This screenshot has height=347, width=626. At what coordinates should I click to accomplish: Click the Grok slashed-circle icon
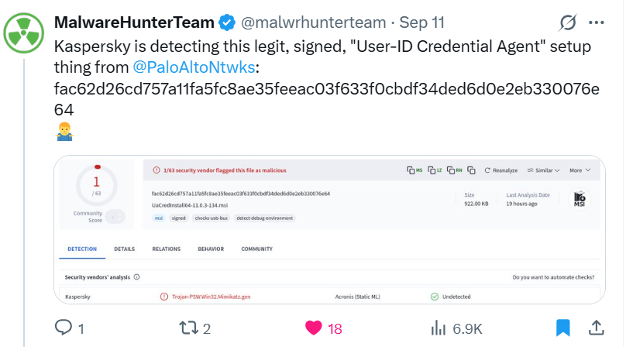point(567,22)
